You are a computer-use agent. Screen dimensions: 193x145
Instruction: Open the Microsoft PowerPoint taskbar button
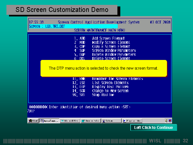[x=70, y=121]
